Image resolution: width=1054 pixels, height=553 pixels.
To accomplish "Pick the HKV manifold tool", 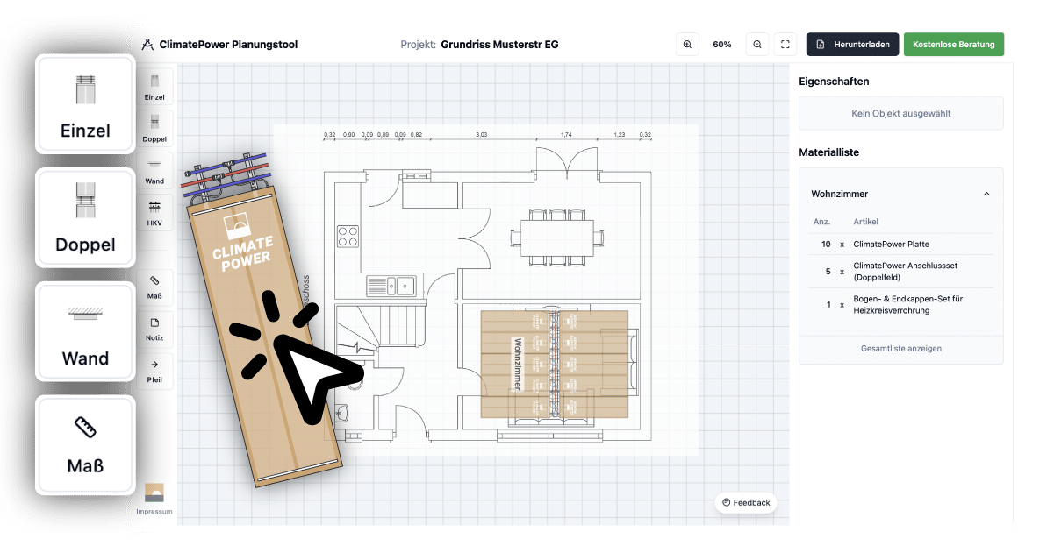I will tap(154, 213).
